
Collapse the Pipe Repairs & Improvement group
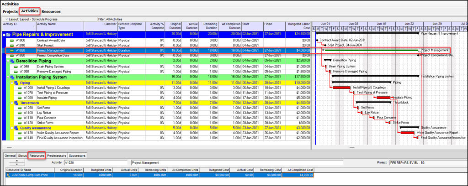coord(4,35)
